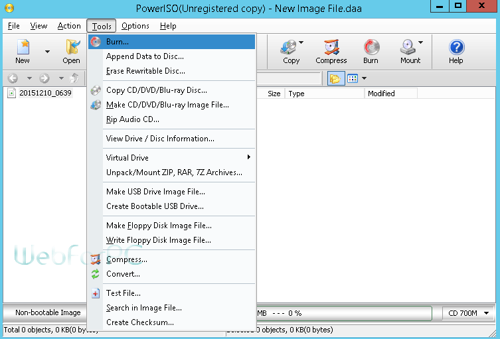This screenshot has height=339, width=500.
Task: Select Append Data to Disc...
Action: 171,56
